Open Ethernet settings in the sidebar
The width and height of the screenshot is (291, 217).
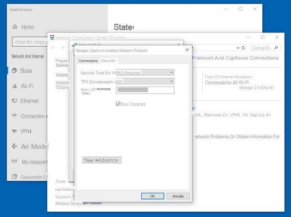click(x=25, y=101)
